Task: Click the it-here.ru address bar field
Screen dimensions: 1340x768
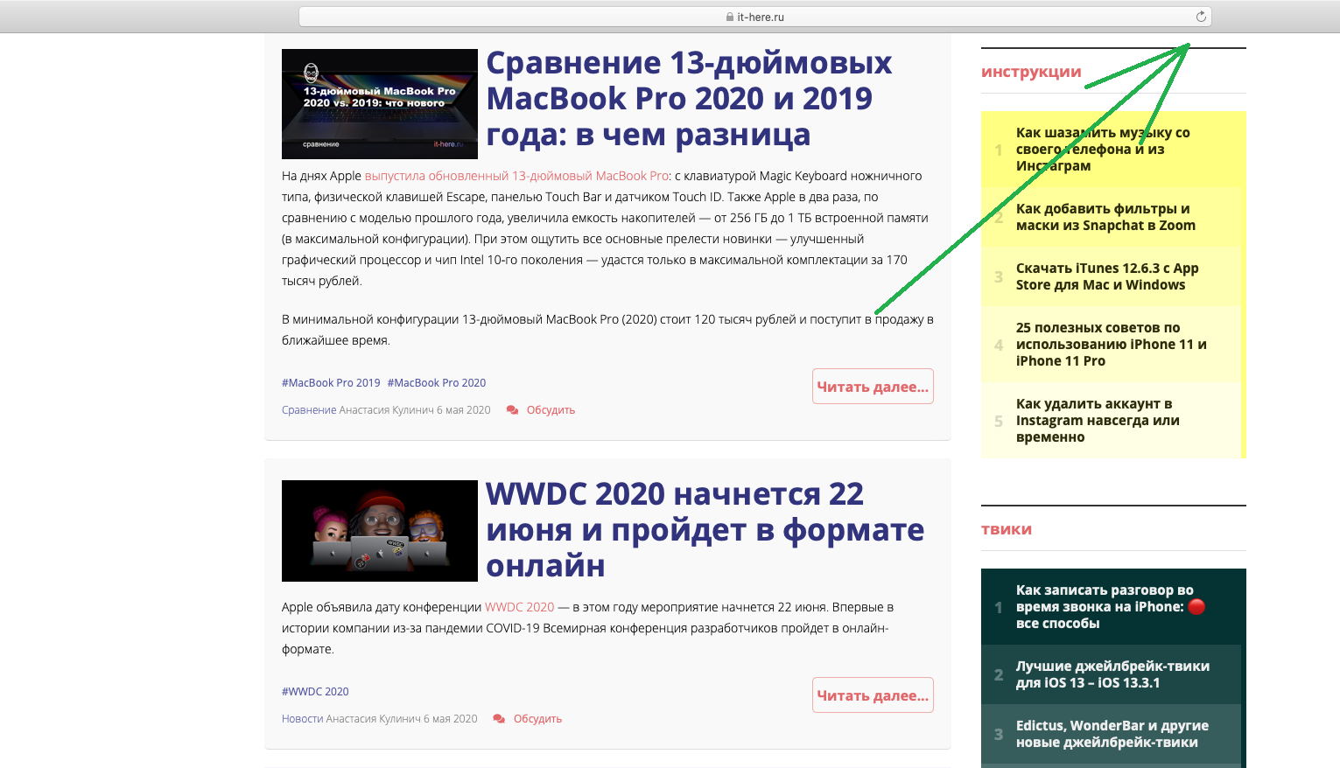Action: [755, 17]
